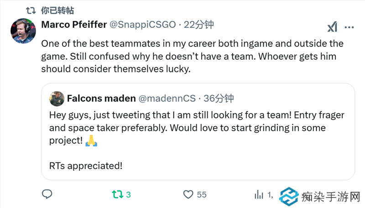Click the reply speech bubble icon
The height and width of the screenshot is (208, 365).
click(47, 194)
